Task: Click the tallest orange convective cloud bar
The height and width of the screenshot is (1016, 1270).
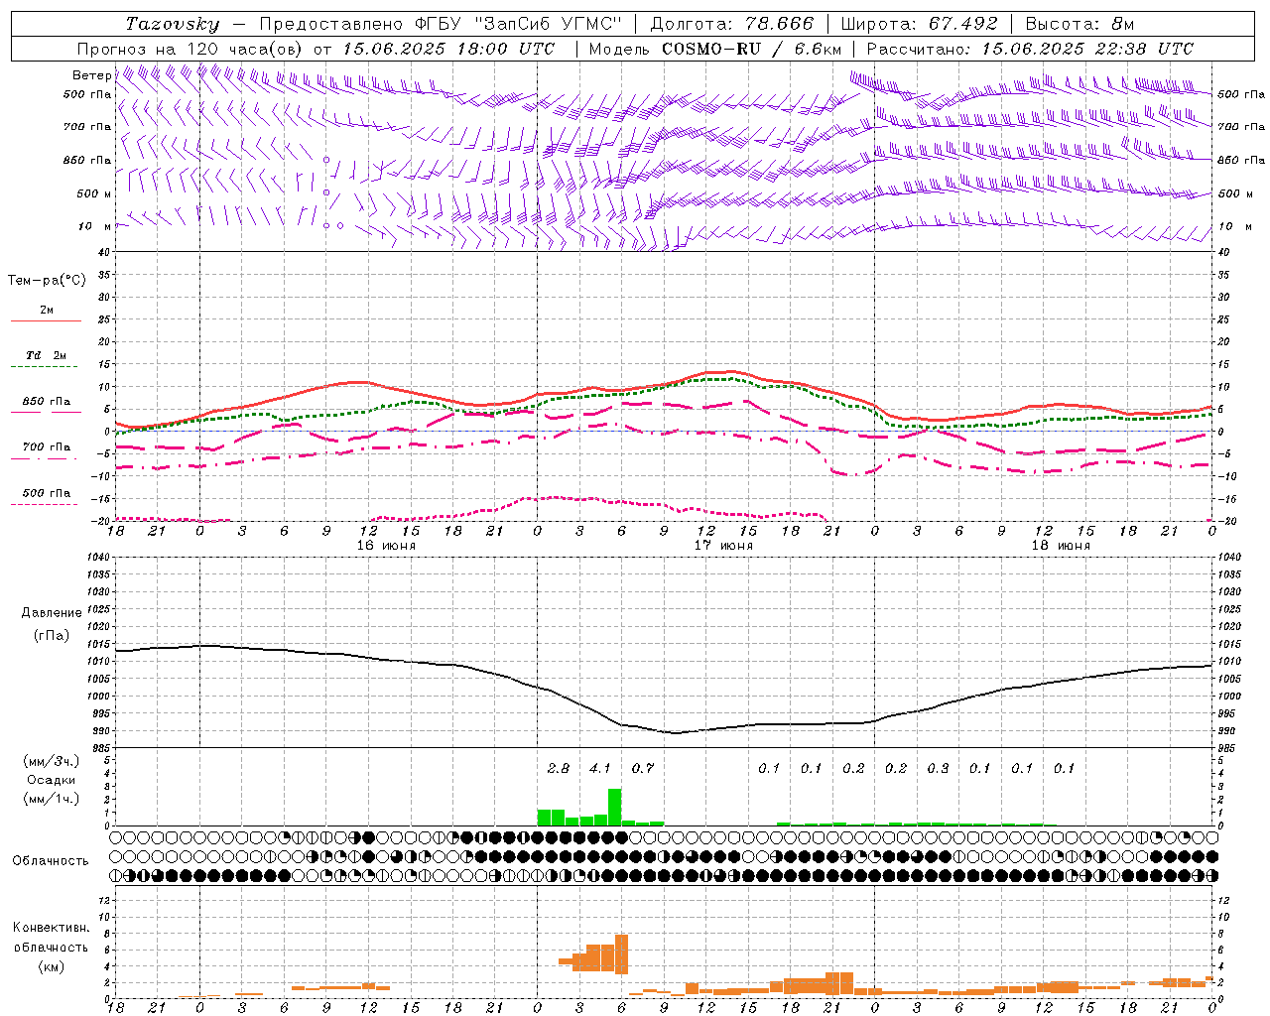Action: [x=622, y=954]
